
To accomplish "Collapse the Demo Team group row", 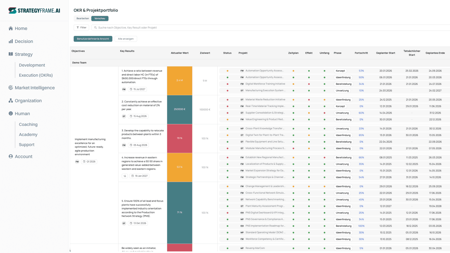I will pos(79,63).
